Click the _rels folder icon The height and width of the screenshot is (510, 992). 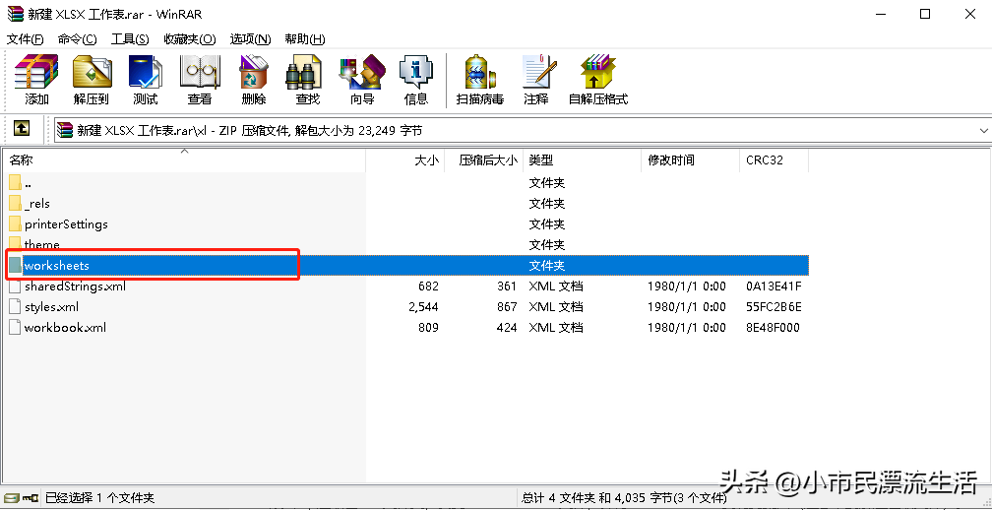click(15, 204)
